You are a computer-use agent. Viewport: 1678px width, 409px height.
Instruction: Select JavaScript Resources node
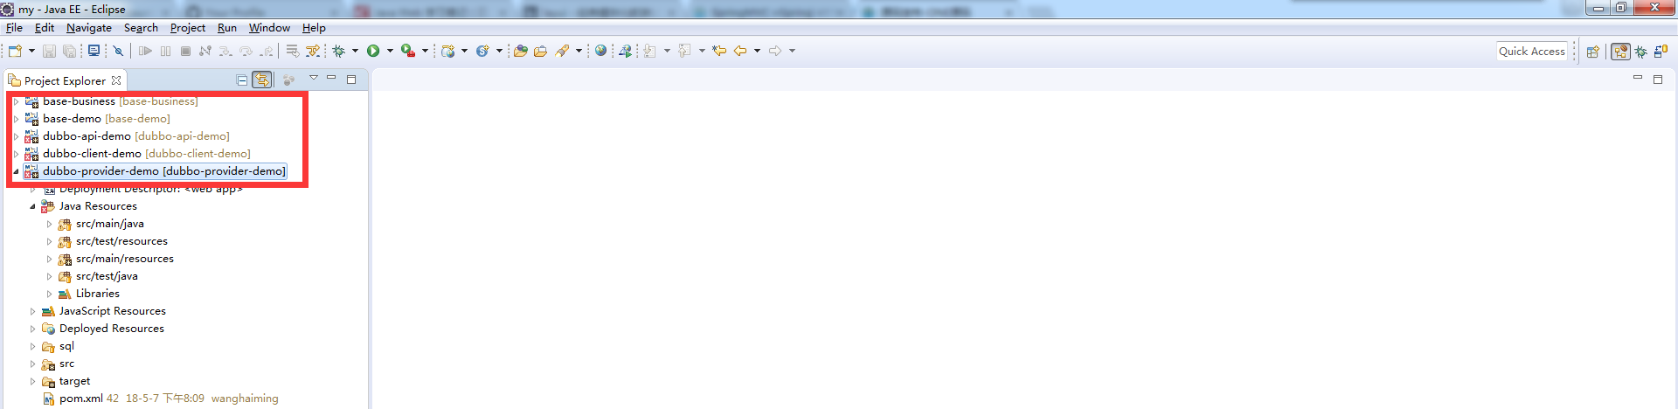(112, 311)
